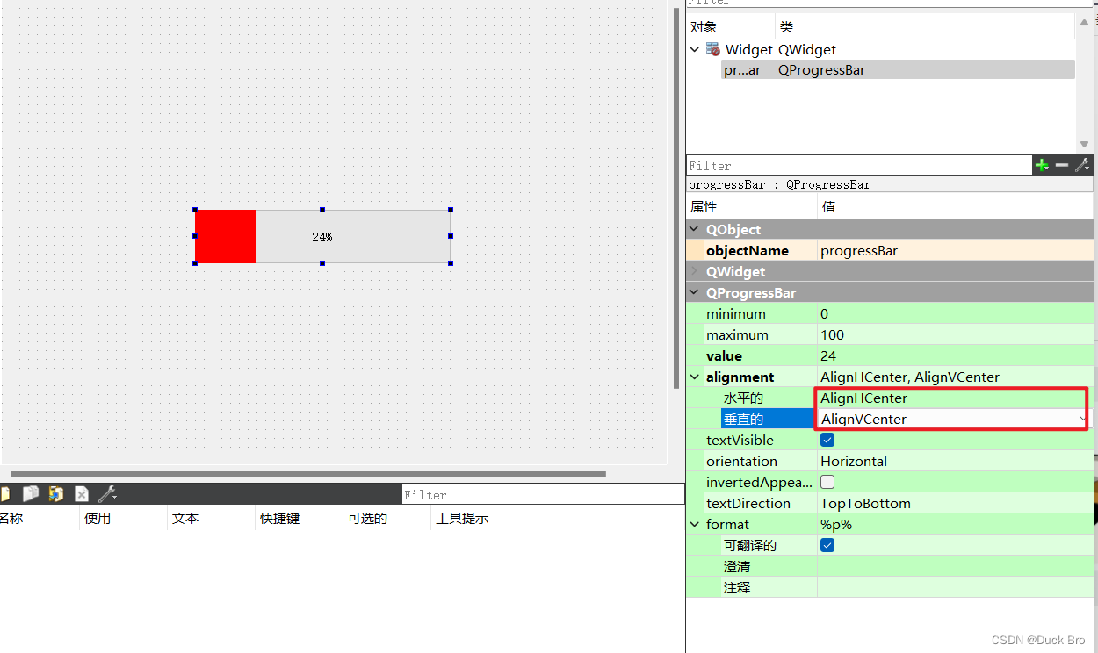The image size is (1098, 653).
Task: Copy the selected action in the action editor
Action: [x=31, y=493]
